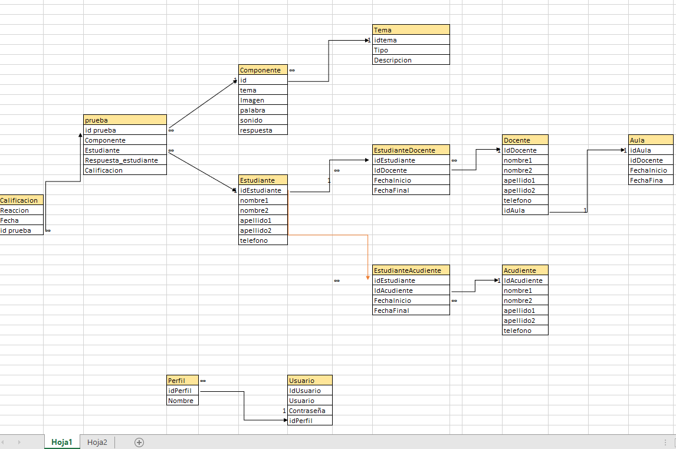Click the tab bar resize handle dots
Viewport: 676px width, 449px height.
tap(665, 443)
